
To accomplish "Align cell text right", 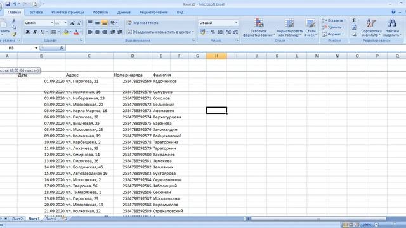I will 104,32.
